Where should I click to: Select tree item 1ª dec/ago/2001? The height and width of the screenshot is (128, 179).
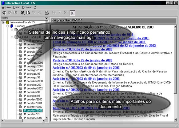[33, 66]
